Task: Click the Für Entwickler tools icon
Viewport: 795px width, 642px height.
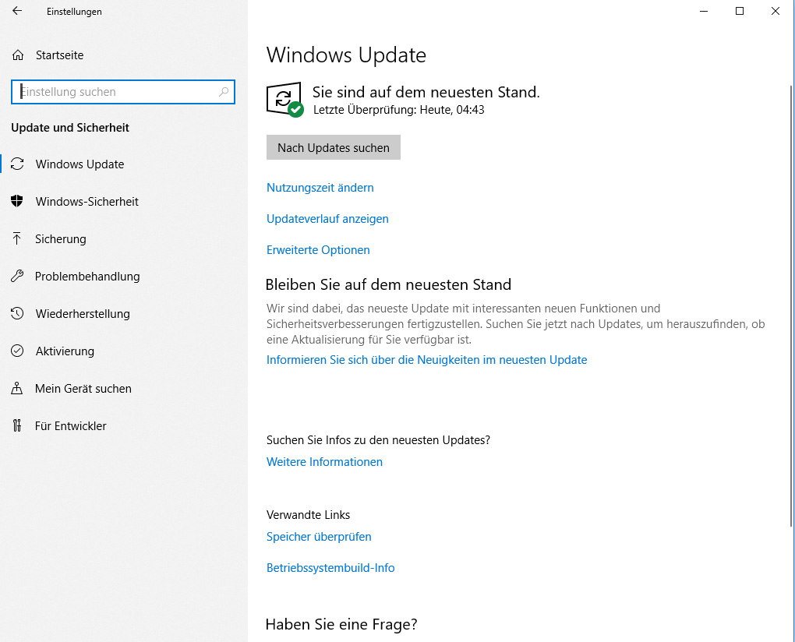Action: pos(16,425)
